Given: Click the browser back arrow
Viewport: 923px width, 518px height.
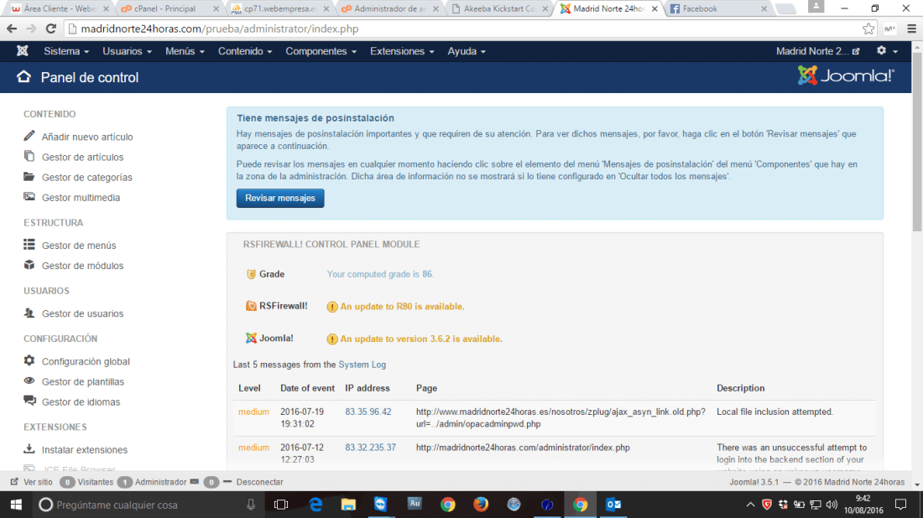Looking at the screenshot, I should tap(12, 28).
